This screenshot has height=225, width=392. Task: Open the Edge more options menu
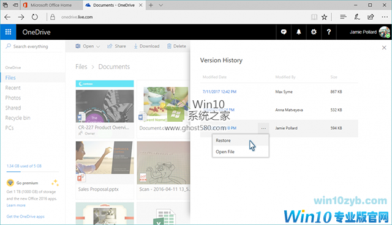click(385, 17)
